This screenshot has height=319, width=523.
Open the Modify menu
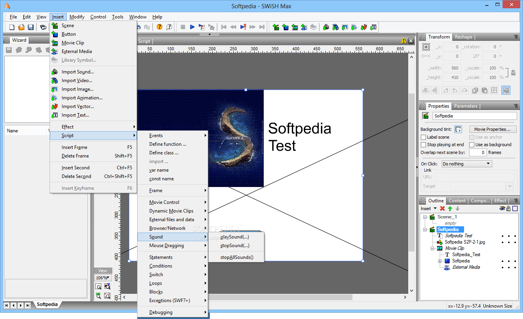pyautogui.click(x=77, y=17)
